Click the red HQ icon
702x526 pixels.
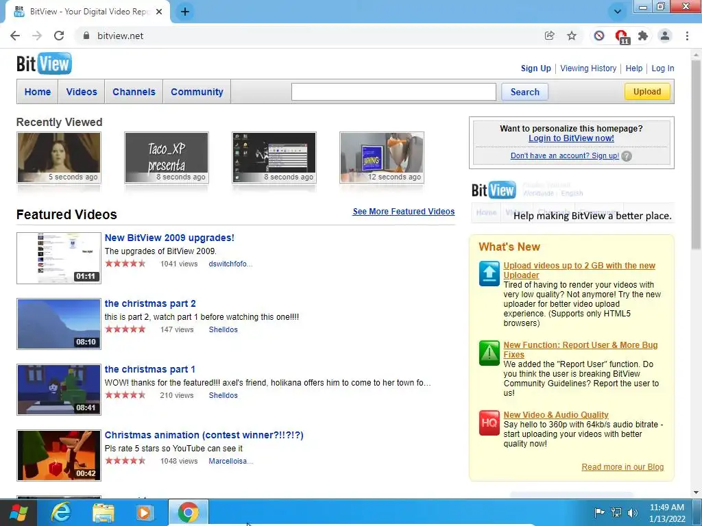(x=489, y=423)
